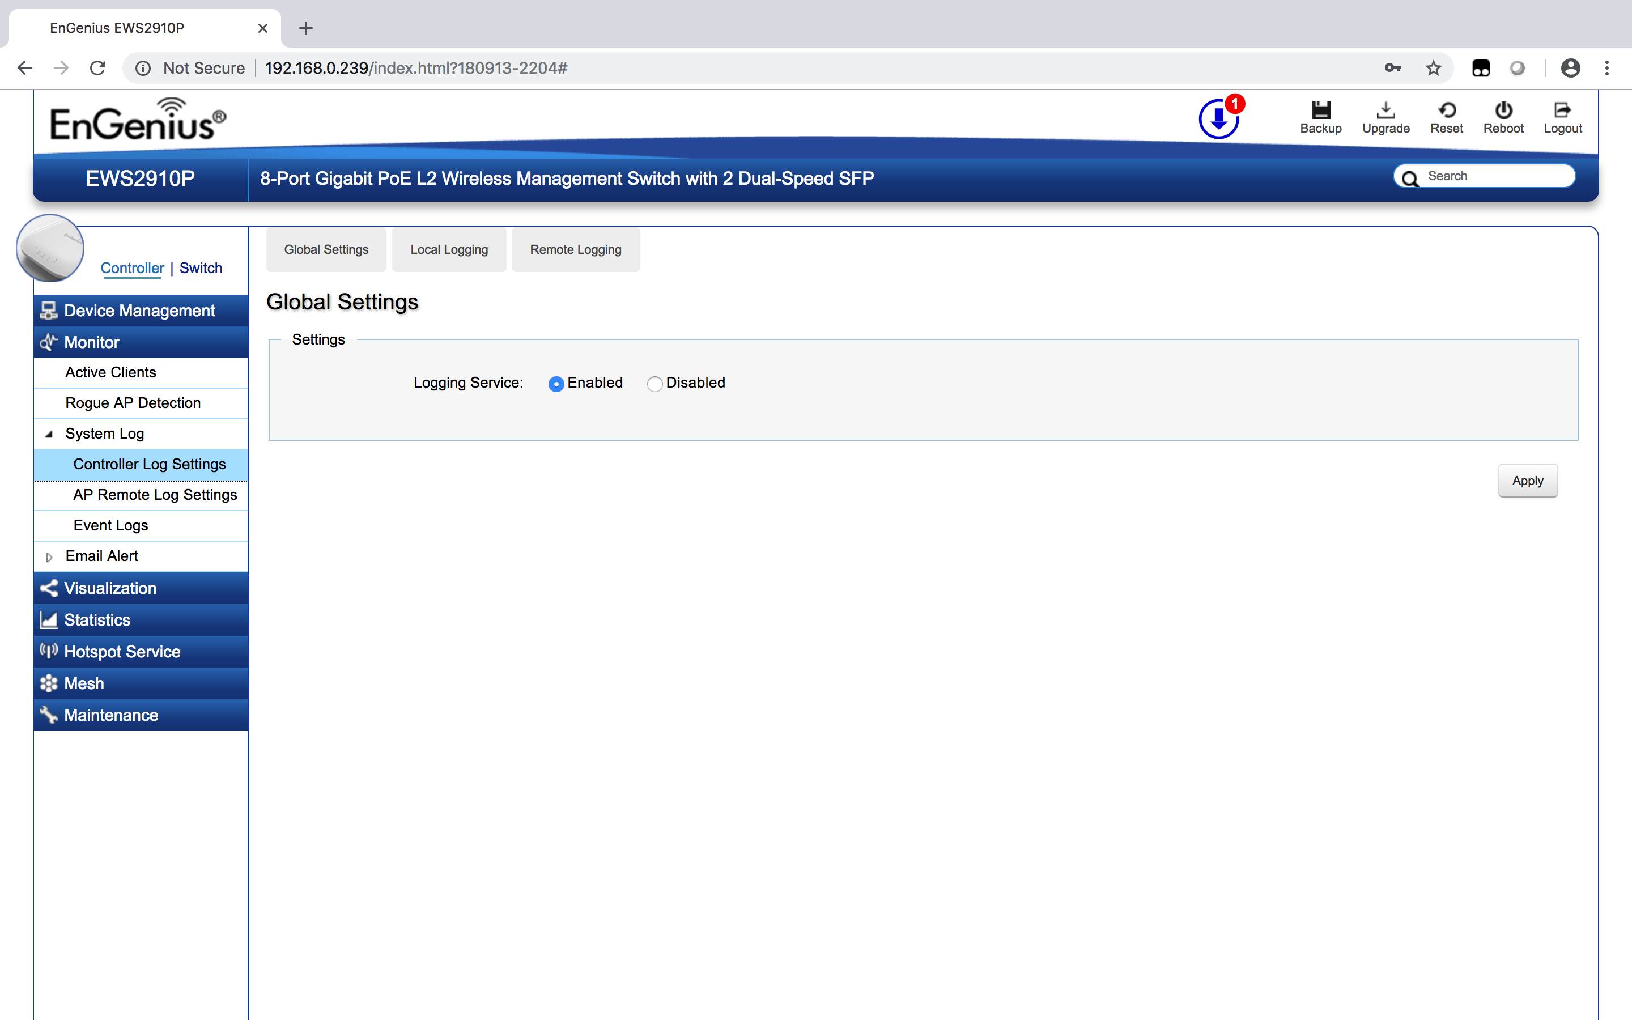Click the saved password key icon
The image size is (1632, 1020).
[1393, 68]
